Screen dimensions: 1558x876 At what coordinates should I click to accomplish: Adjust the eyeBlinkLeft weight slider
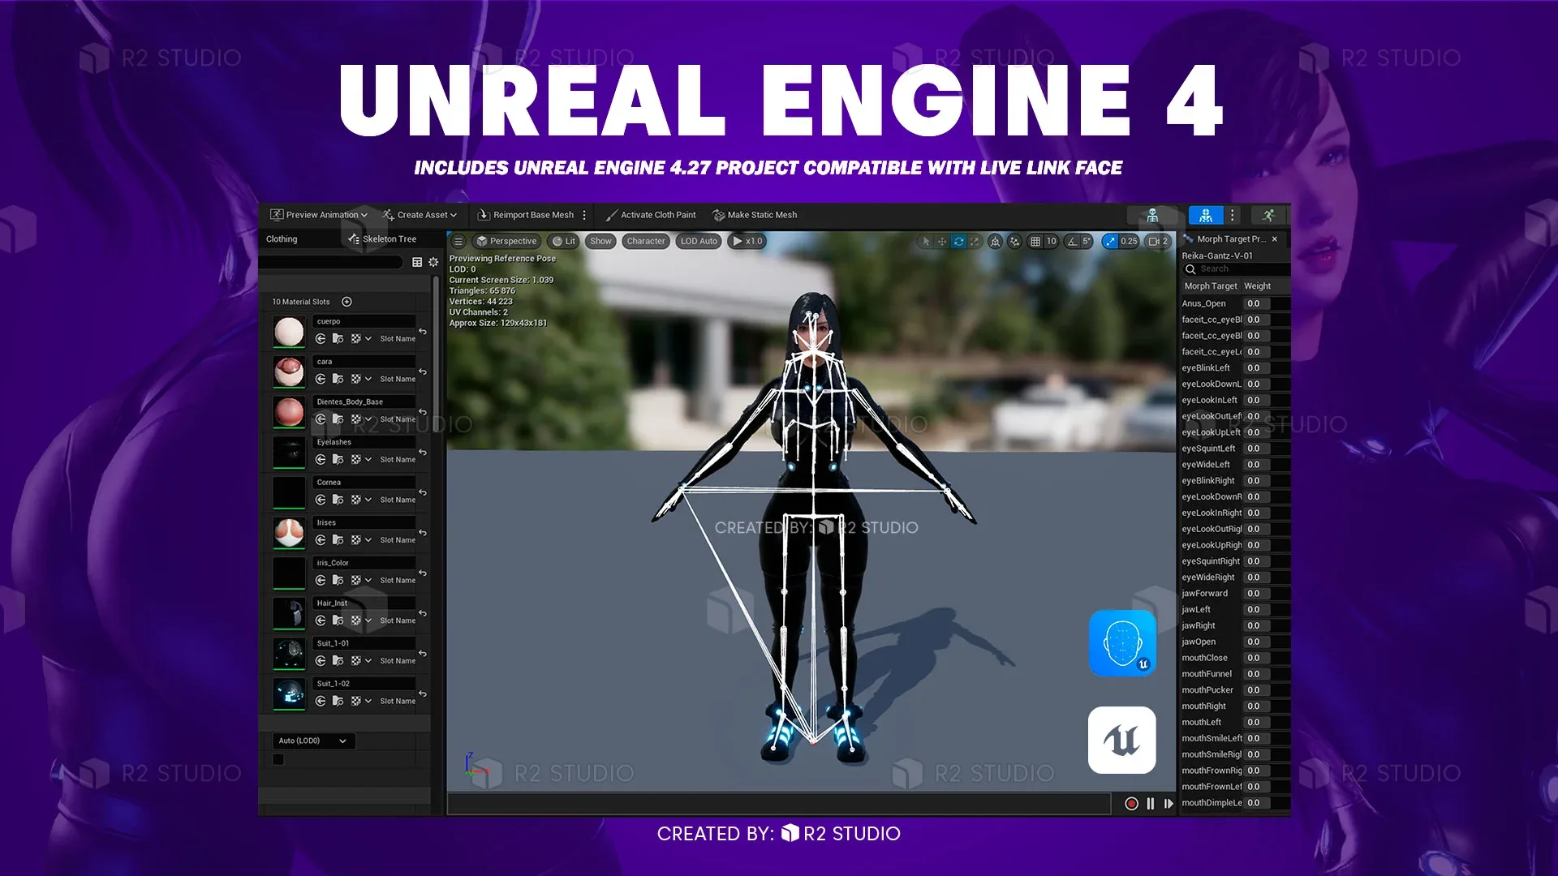[1267, 367]
